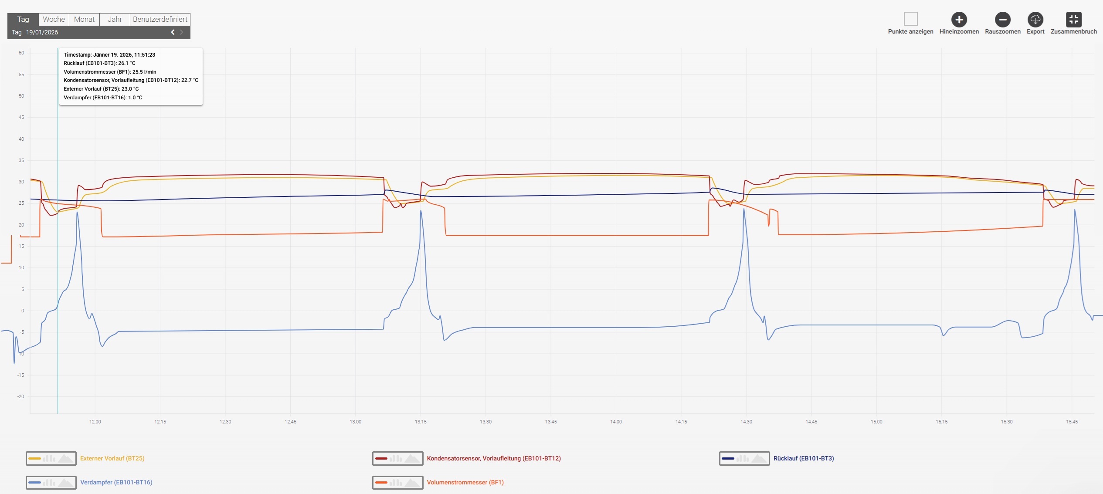This screenshot has width=1103, height=494.
Task: Select area chart style for Verdampfer
Action: pos(66,482)
